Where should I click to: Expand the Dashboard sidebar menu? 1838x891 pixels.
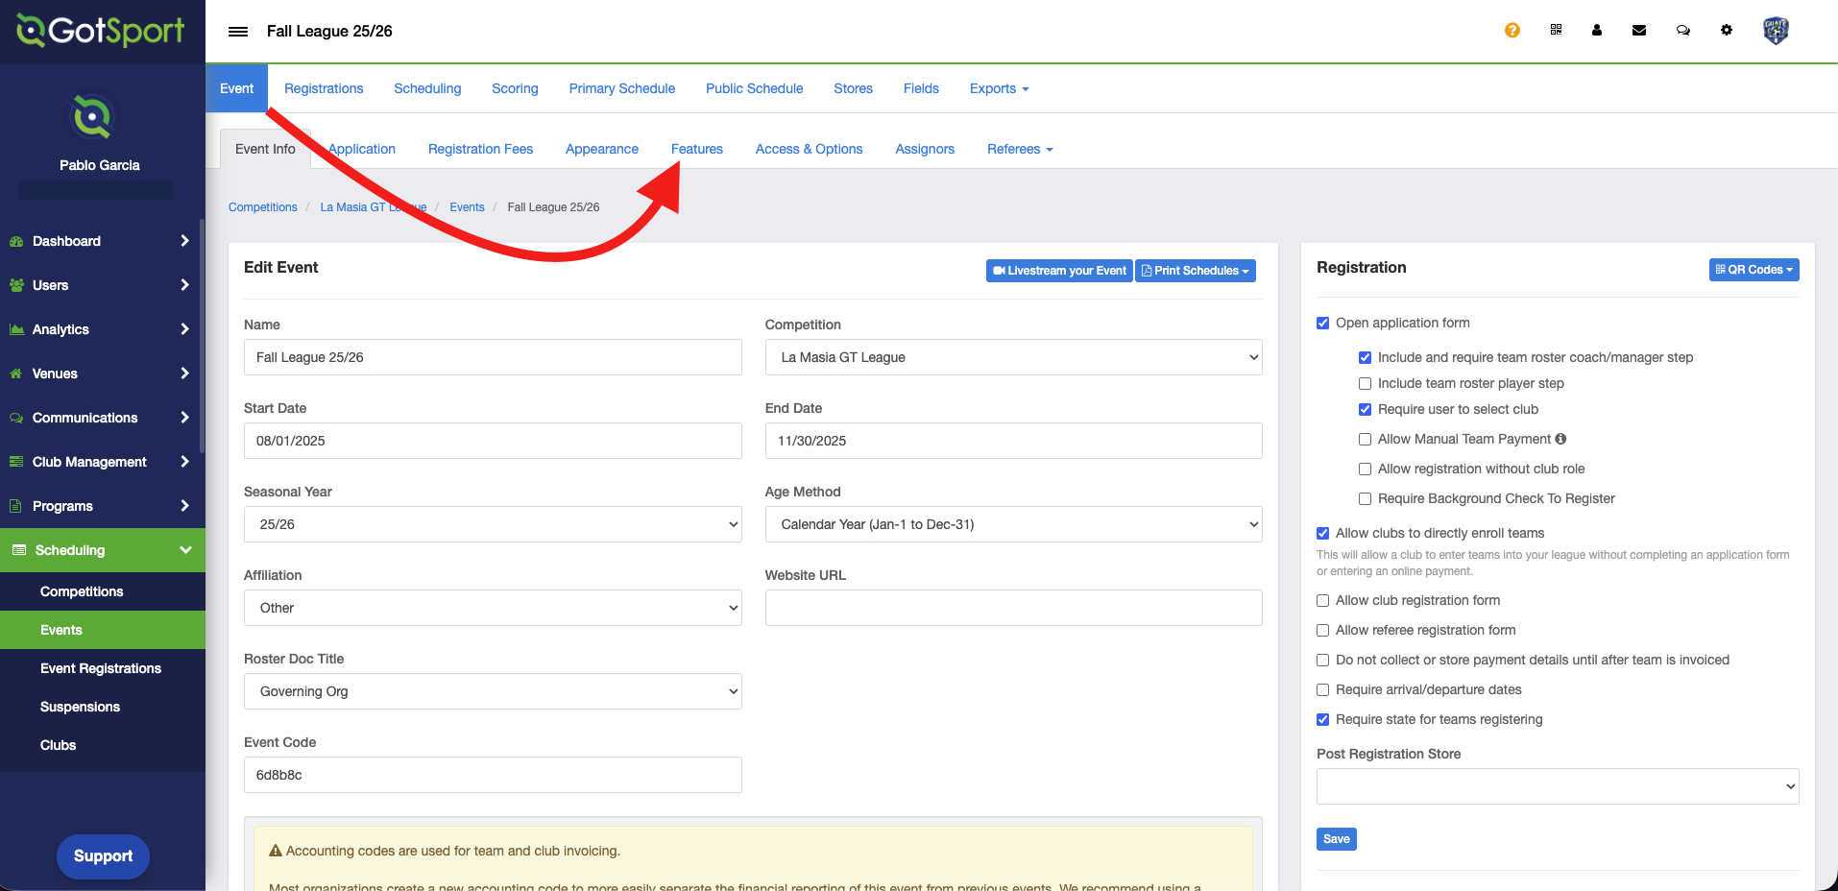coord(101,241)
